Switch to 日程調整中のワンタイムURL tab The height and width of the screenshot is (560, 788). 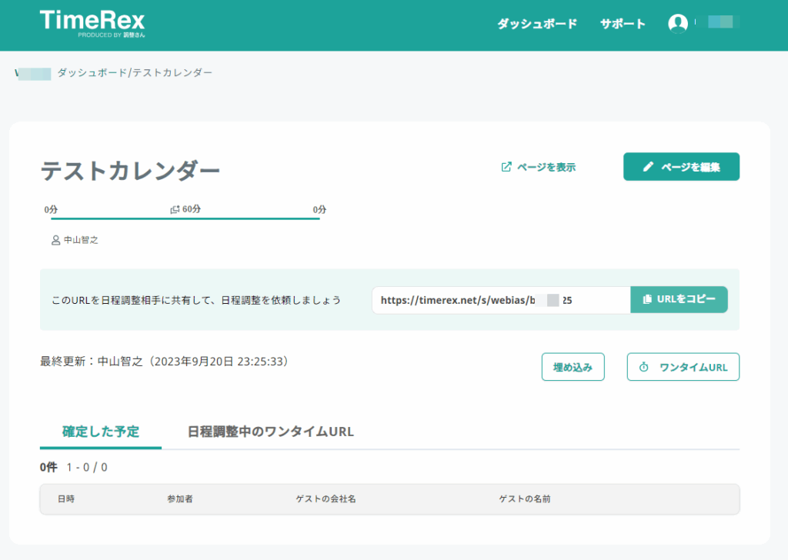point(271,432)
